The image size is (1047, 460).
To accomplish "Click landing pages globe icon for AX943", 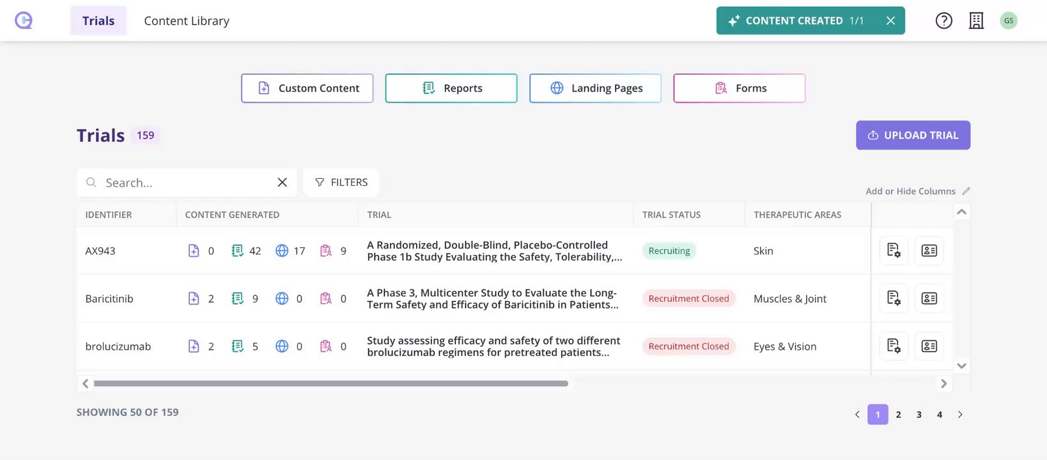I will click(x=282, y=250).
